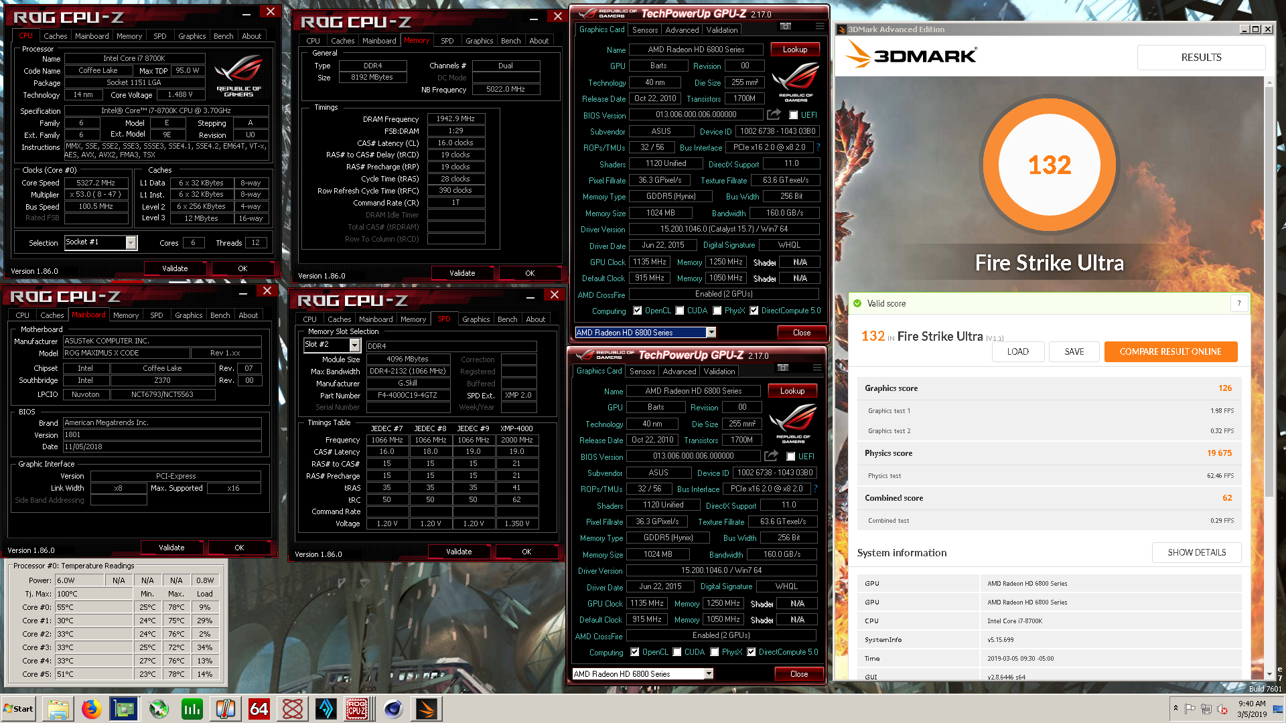Click COMPARE RESULT ONLINE button
The height and width of the screenshot is (723, 1286).
(x=1171, y=351)
